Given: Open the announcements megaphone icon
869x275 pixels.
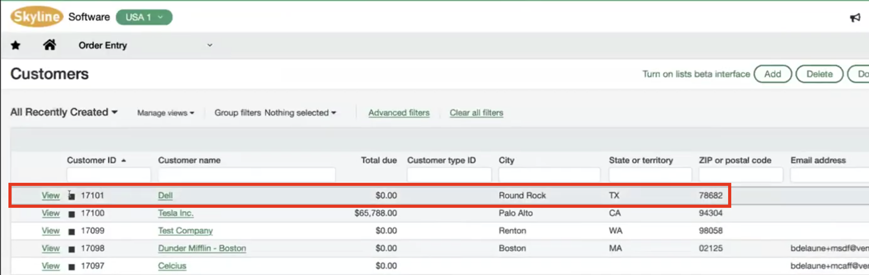Looking at the screenshot, I should [855, 17].
